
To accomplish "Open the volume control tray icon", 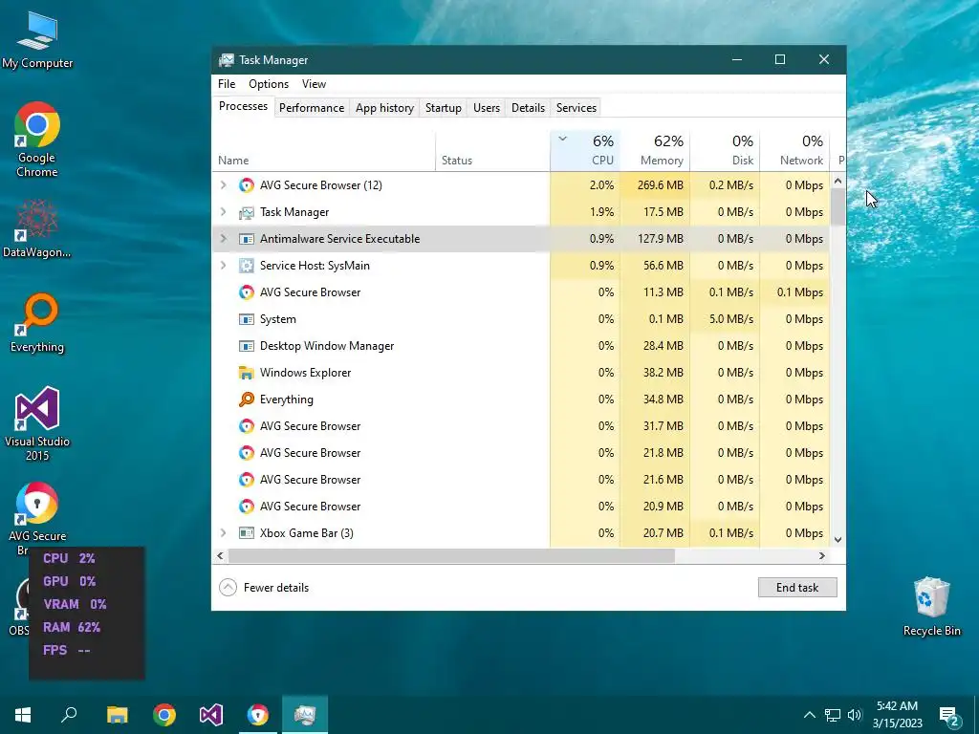I will coord(855,715).
